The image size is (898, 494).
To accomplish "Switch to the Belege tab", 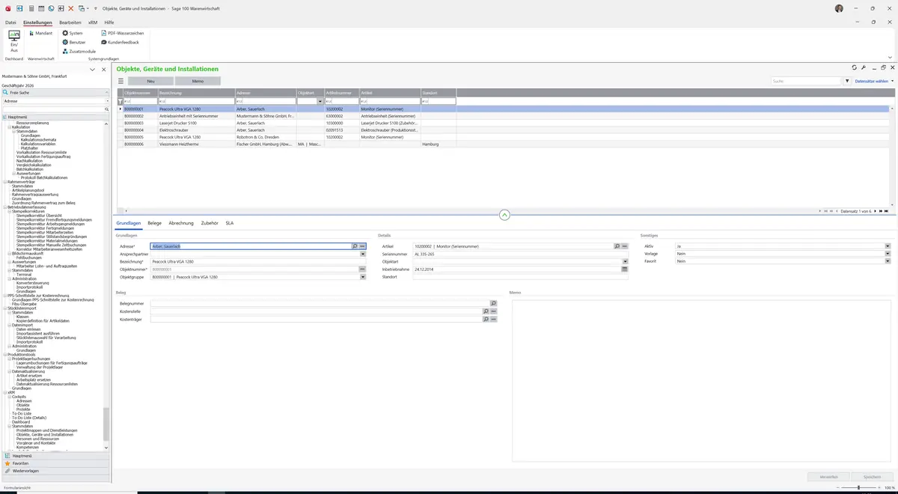I will [x=154, y=223].
